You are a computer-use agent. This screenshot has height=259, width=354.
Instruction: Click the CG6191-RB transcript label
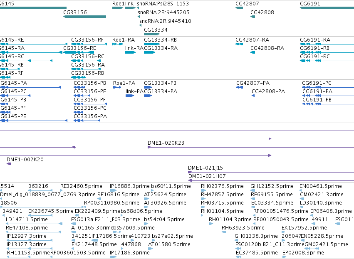(x=315, y=48)
